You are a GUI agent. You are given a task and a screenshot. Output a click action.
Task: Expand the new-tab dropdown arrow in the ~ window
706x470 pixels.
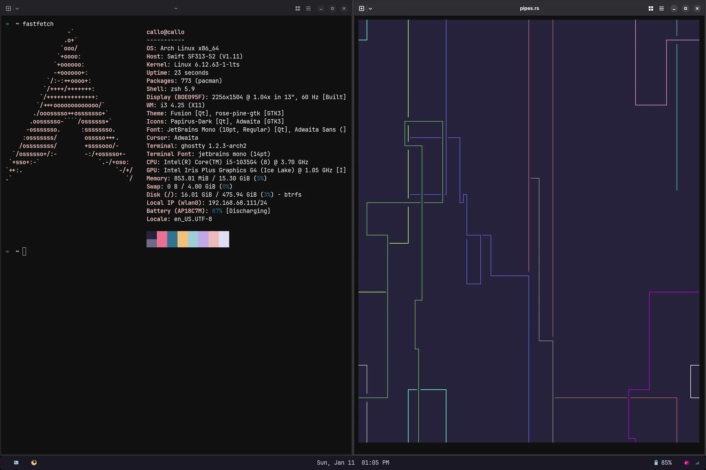coord(17,9)
